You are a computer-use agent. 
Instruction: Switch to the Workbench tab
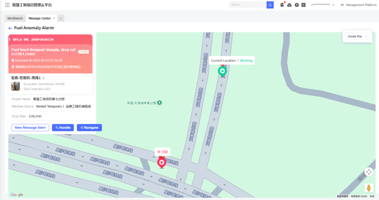[x=15, y=18]
